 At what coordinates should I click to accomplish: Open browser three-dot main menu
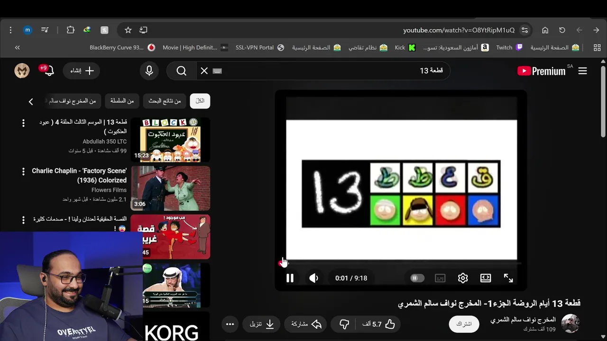coord(10,30)
